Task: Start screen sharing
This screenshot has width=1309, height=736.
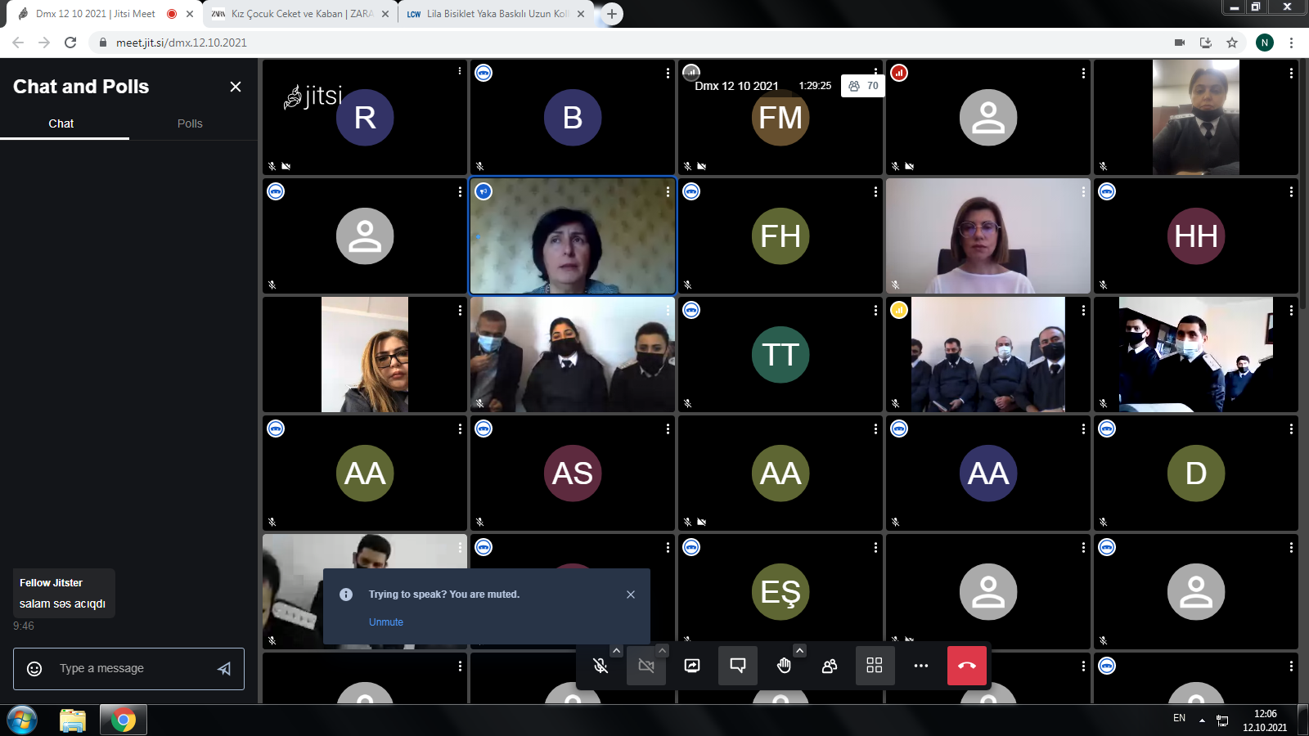Action: pos(692,666)
